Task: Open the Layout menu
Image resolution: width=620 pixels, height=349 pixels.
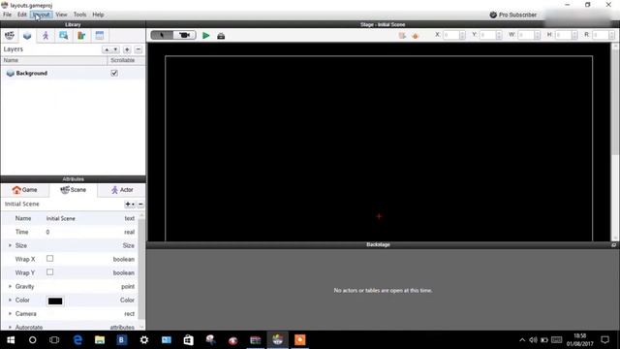Action: coord(41,15)
